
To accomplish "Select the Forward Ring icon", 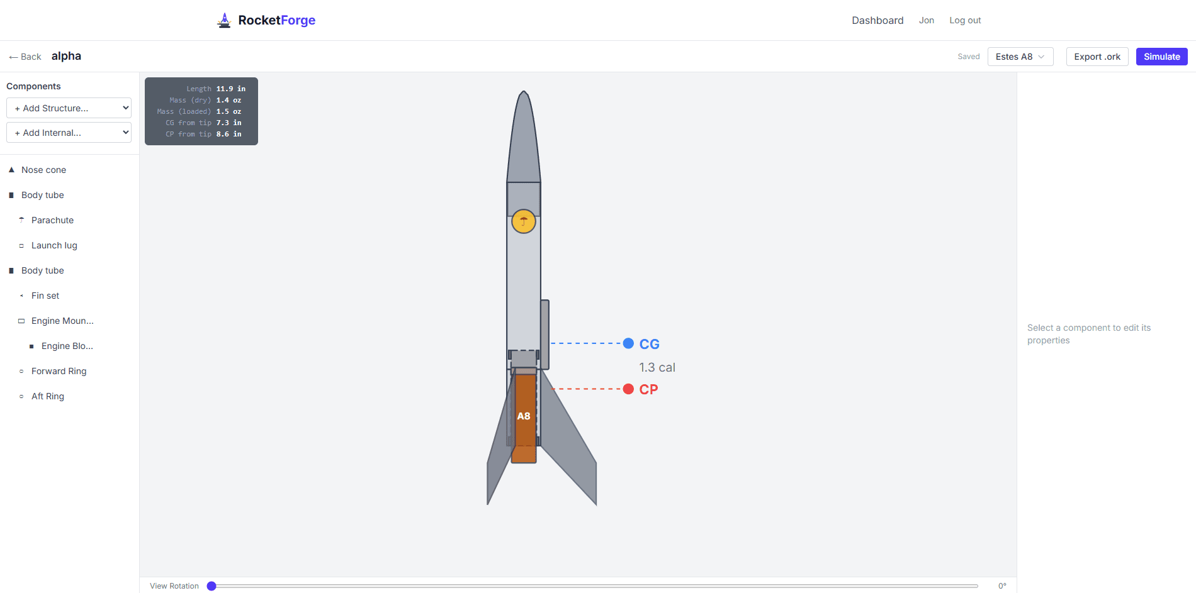I will [21, 370].
